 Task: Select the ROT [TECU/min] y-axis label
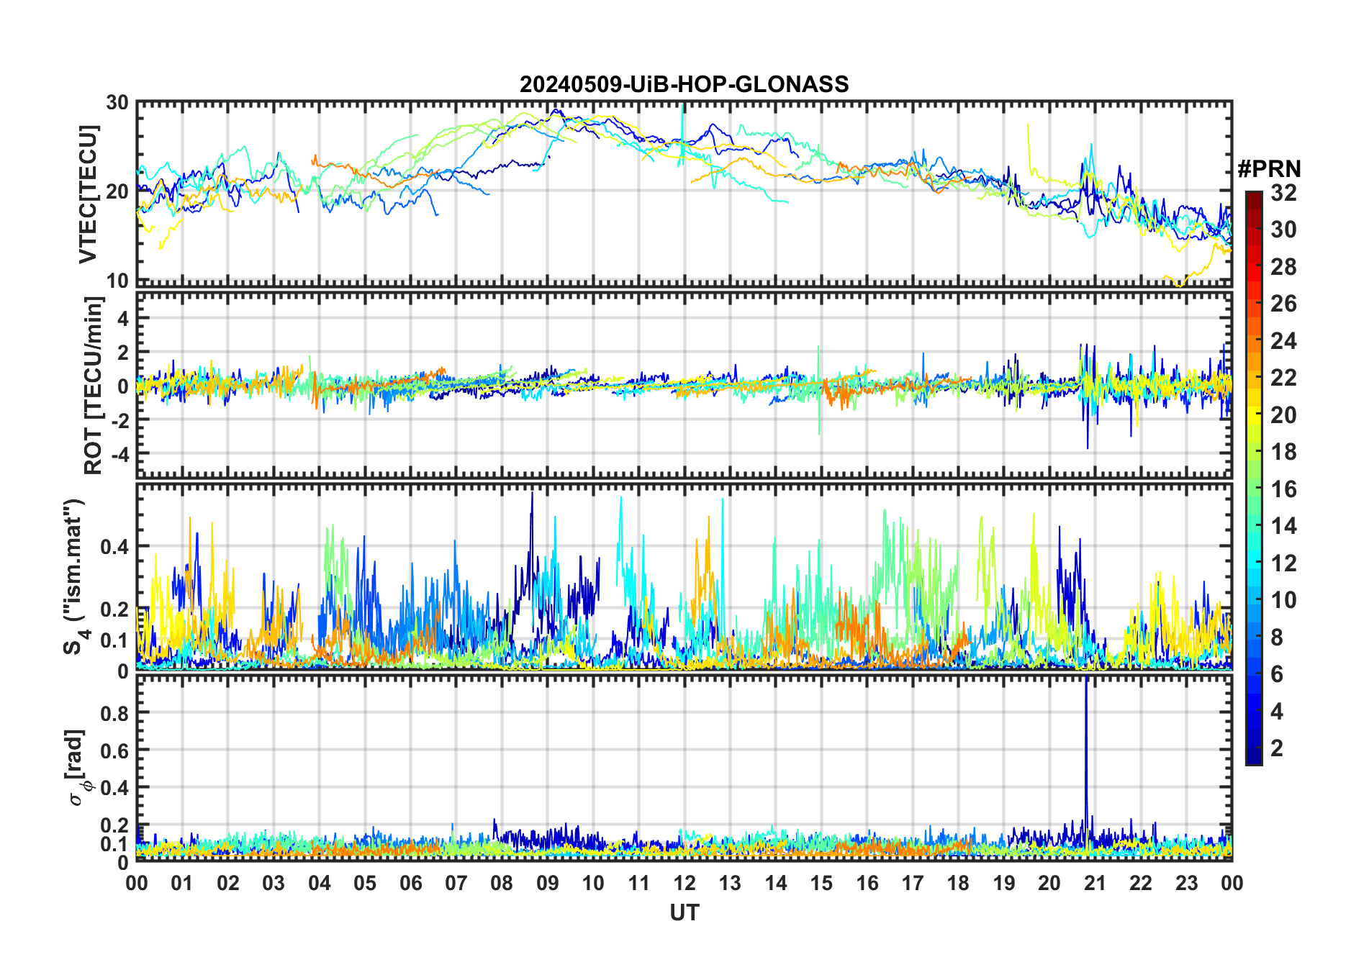(x=93, y=386)
